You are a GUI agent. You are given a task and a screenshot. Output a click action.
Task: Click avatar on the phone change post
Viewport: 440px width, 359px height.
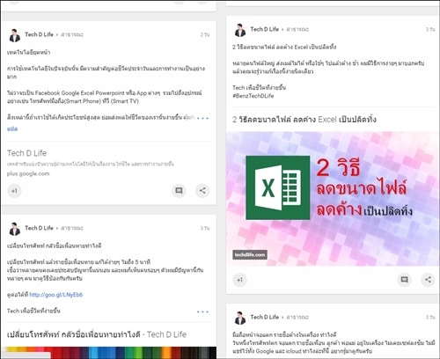(x=14, y=229)
